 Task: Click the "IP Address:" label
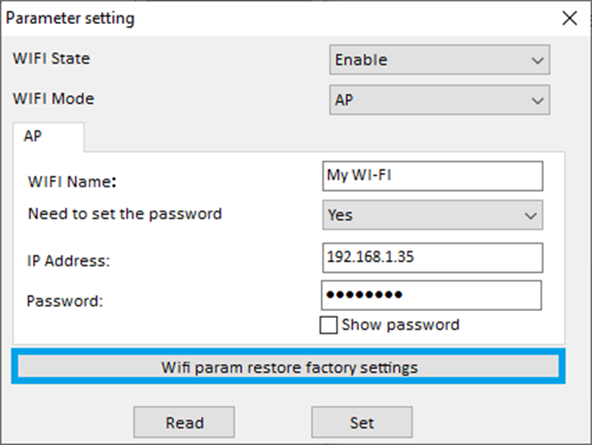point(67,261)
